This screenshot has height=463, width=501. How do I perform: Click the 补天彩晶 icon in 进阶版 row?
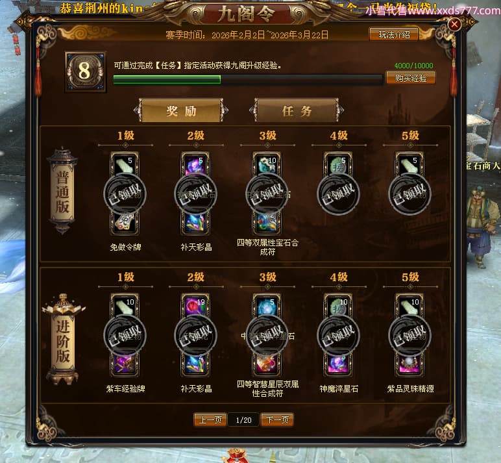click(x=196, y=364)
